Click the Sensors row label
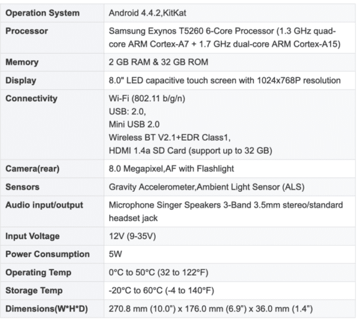 pos(23,187)
